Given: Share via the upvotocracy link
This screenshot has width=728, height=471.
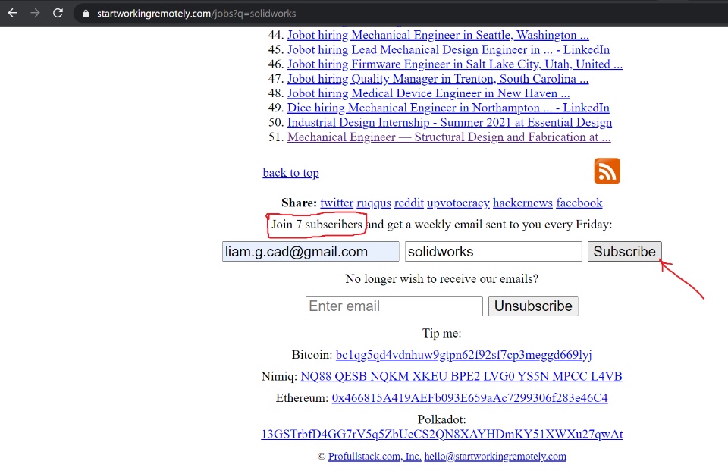Looking at the screenshot, I should coord(458,203).
